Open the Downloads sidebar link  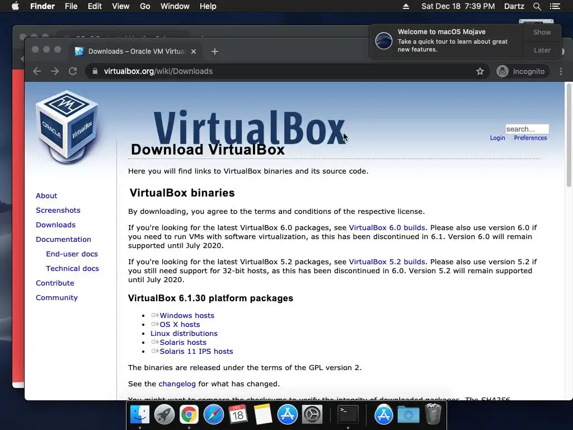click(x=55, y=225)
